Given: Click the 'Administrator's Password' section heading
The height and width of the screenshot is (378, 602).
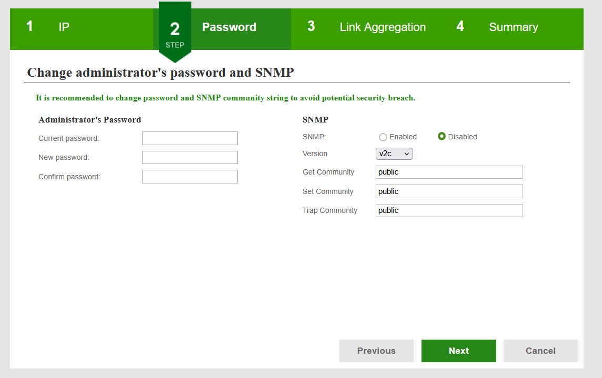Looking at the screenshot, I should 90,120.
